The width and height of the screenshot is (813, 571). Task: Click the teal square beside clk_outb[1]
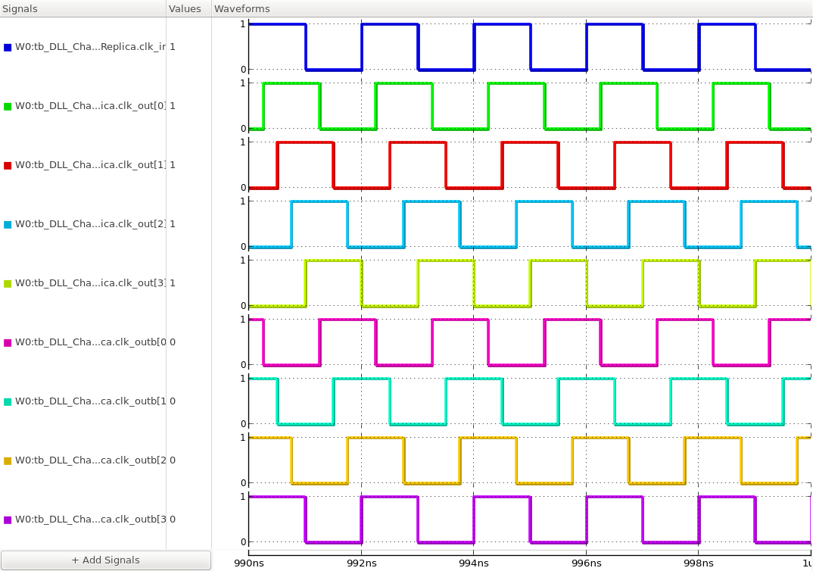tap(8, 401)
